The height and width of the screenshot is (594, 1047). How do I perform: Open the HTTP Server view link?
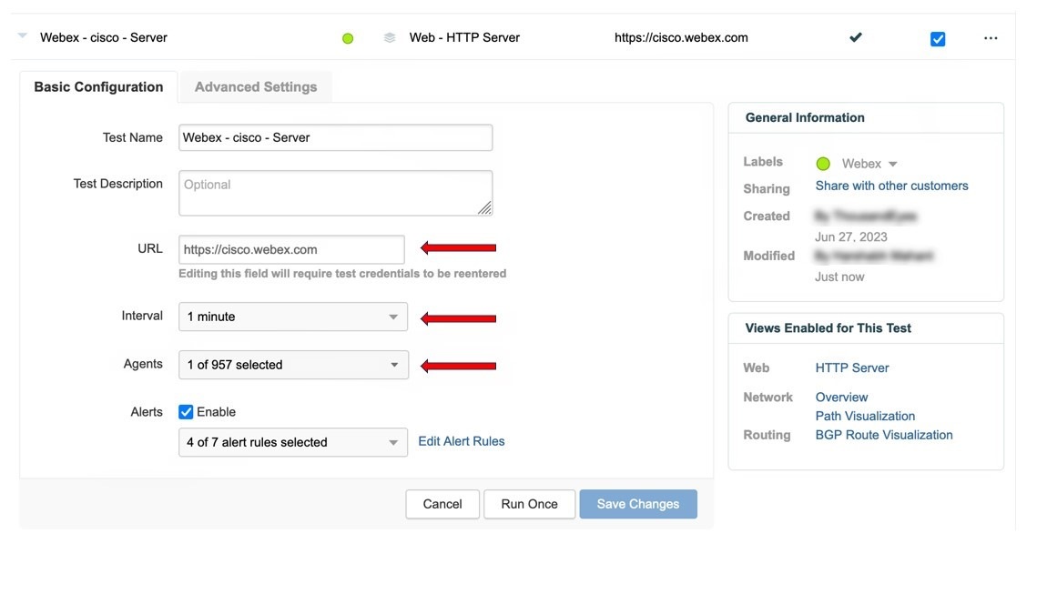point(852,367)
